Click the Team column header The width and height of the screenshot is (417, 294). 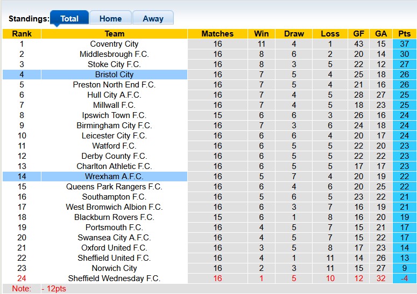pyautogui.click(x=114, y=34)
